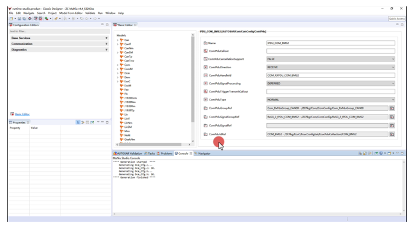Open ComIPduSignalProcessing DEFERRED dropdown
Viewport: 416px width, 226px height.
coord(330,83)
